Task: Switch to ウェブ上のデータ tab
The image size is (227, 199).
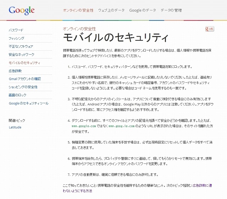Action: tap(111, 11)
